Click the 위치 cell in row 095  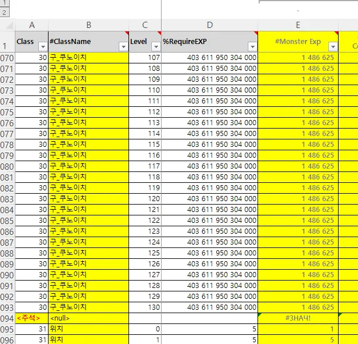89,329
